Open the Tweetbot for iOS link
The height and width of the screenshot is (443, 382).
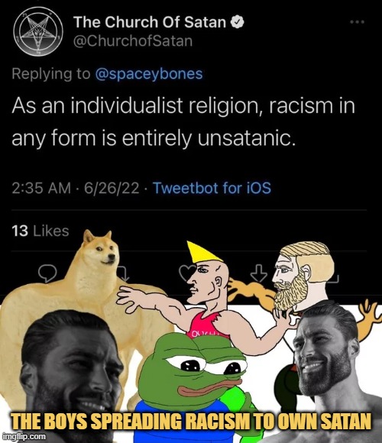212,188
